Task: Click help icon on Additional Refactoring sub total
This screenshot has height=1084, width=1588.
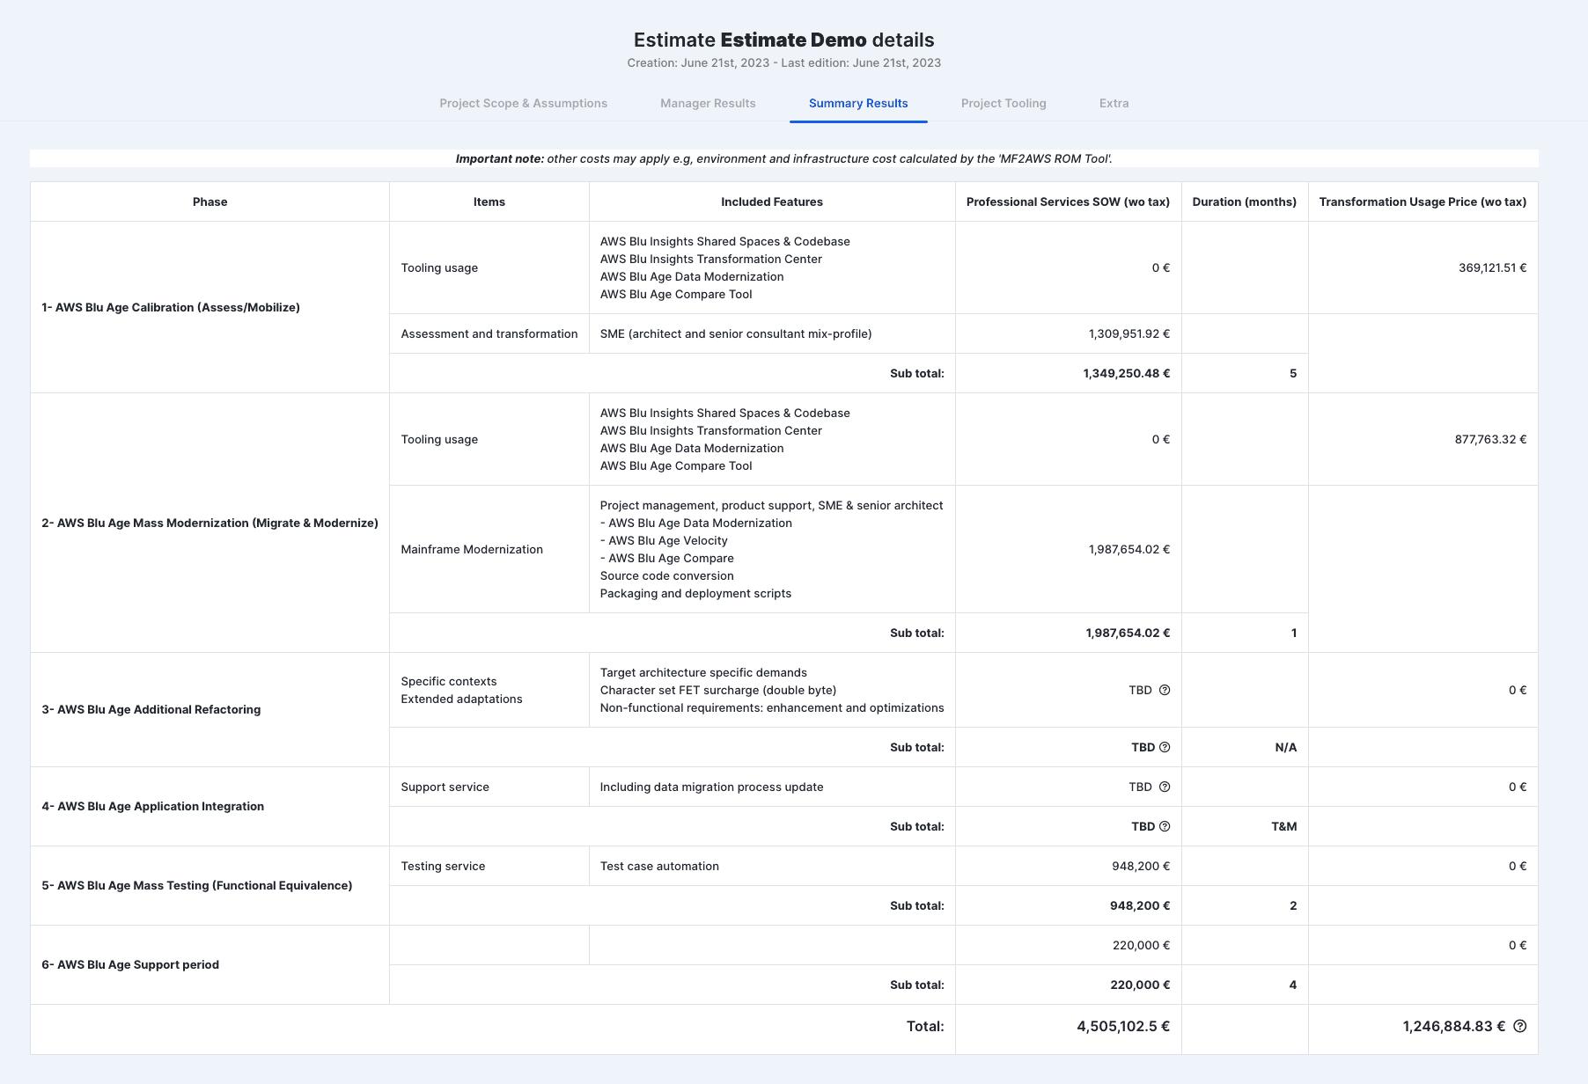Action: coord(1165,747)
